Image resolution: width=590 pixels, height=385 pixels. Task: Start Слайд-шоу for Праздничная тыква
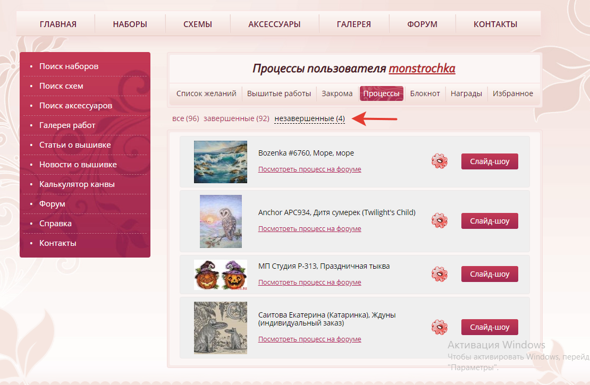490,274
